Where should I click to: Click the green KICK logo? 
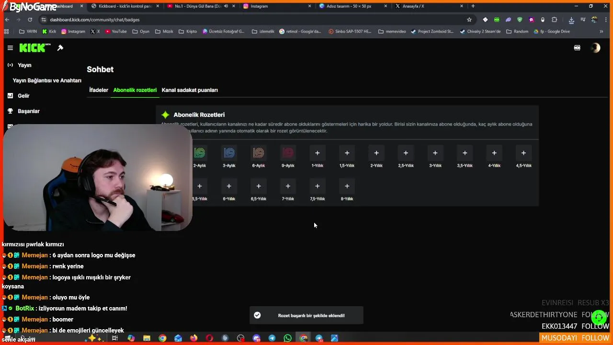point(35,48)
